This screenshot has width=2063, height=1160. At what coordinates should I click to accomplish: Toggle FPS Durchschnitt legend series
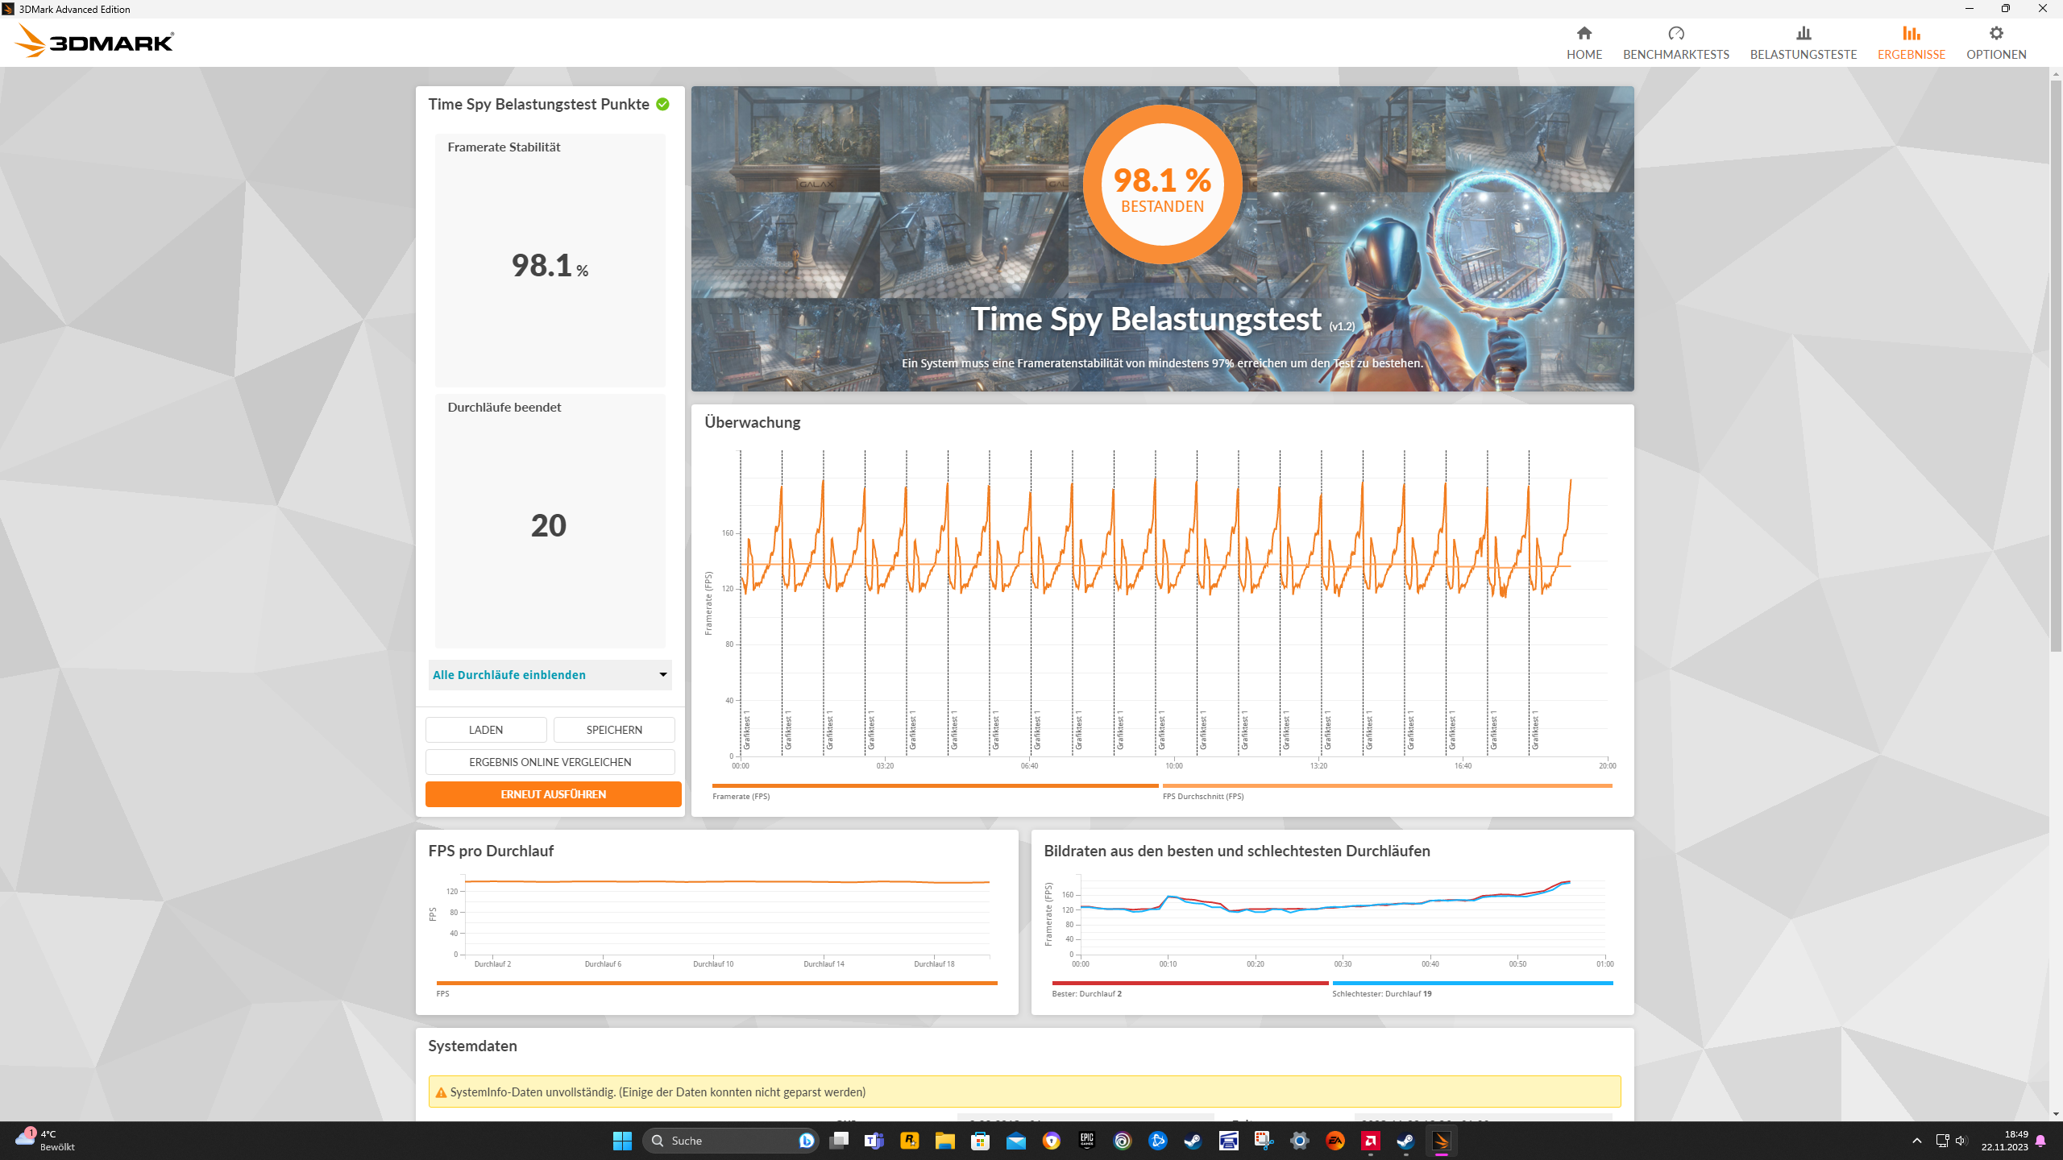[x=1202, y=796]
